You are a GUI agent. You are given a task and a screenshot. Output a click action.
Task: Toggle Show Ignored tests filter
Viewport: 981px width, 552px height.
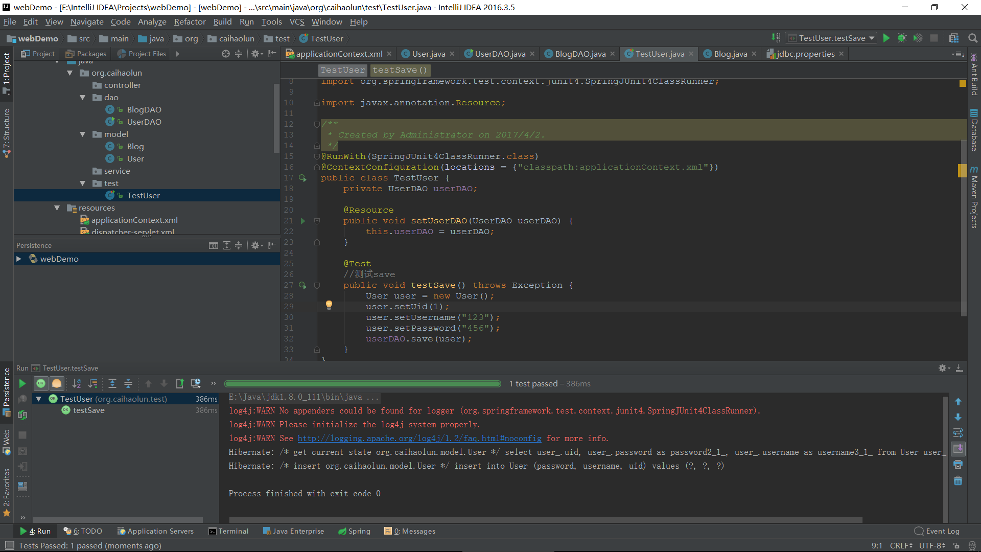(57, 383)
